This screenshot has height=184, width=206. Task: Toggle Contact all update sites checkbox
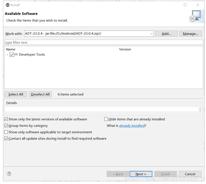pos(6,138)
